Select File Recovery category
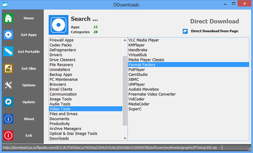Viewport: 253px width, 153px height. click(x=86, y=65)
